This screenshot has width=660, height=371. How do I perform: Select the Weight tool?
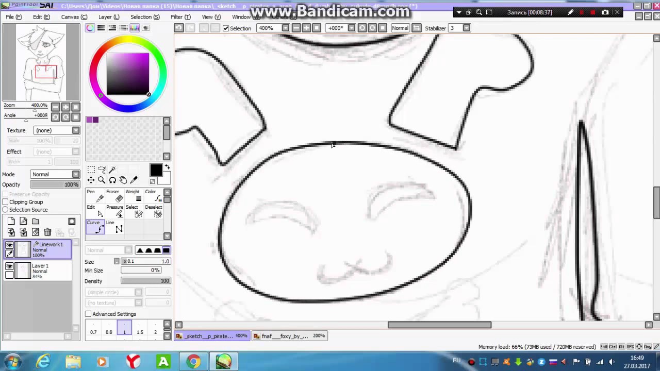[x=134, y=196]
